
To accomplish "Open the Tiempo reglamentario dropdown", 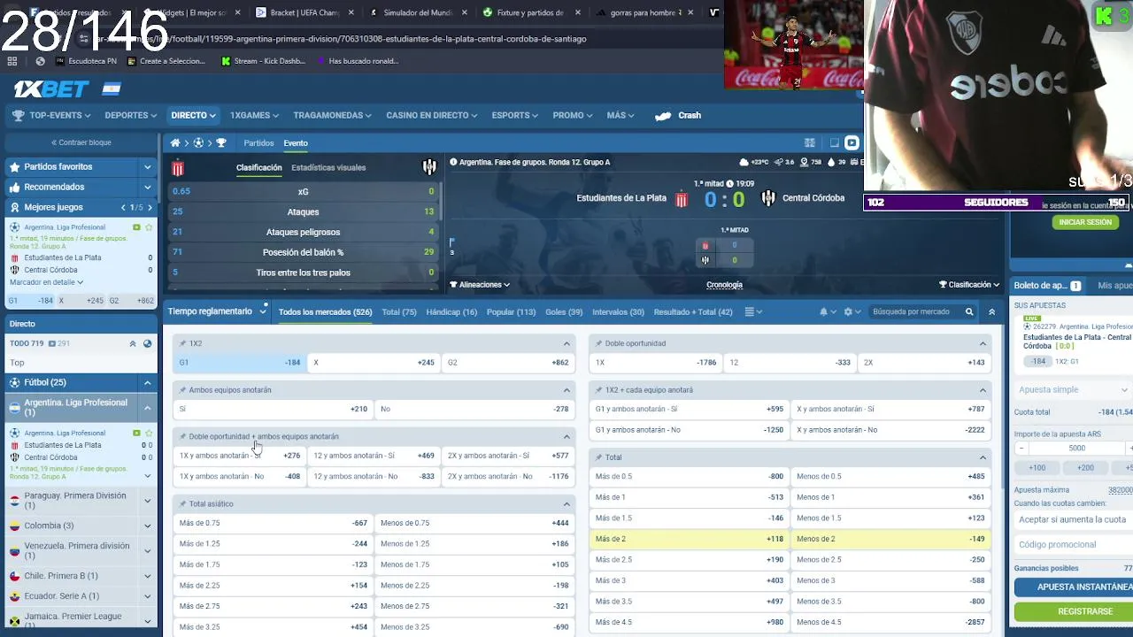I will click(x=217, y=311).
